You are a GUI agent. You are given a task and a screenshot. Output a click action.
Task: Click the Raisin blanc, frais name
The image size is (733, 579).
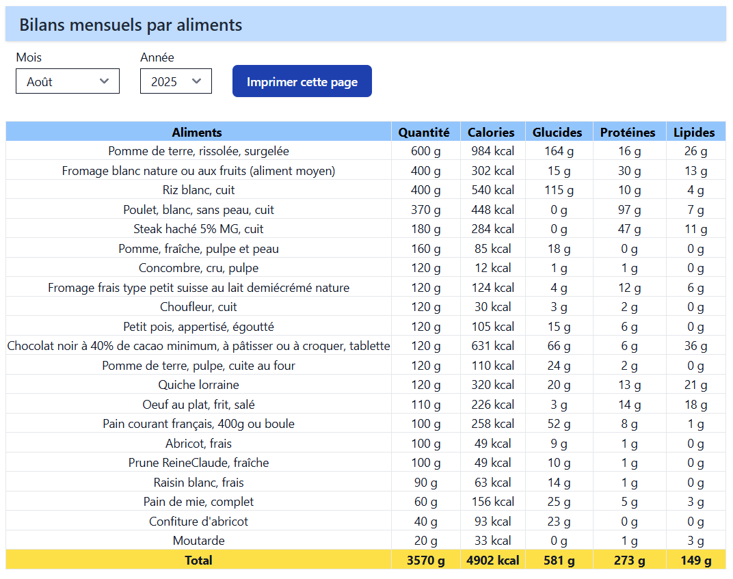198,482
